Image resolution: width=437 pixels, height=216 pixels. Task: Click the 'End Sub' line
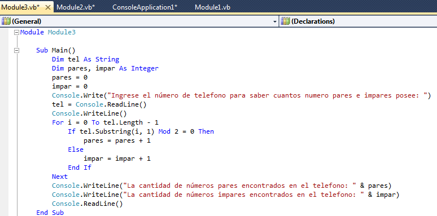(x=50, y=213)
